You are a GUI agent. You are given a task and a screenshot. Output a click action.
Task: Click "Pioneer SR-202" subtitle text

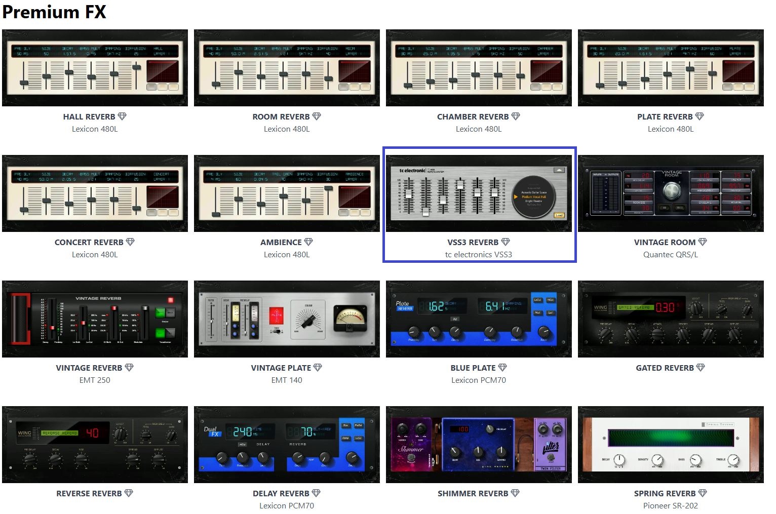[671, 506]
